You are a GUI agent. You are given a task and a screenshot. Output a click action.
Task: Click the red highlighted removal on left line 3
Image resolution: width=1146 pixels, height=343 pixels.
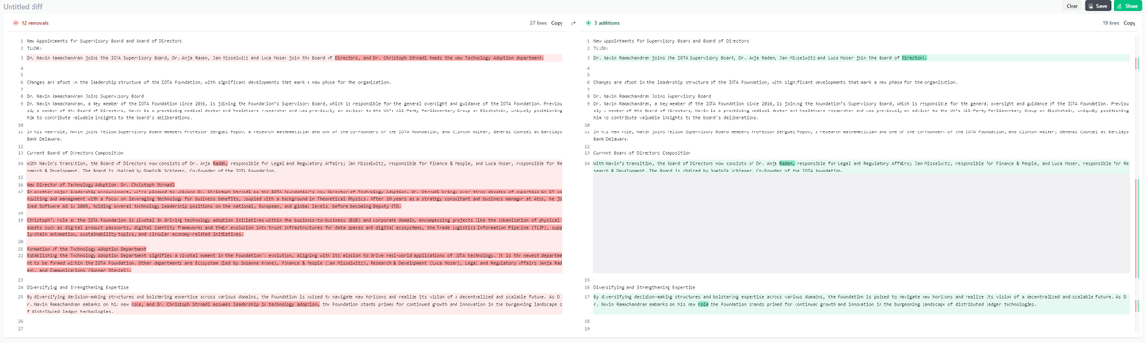440,57
